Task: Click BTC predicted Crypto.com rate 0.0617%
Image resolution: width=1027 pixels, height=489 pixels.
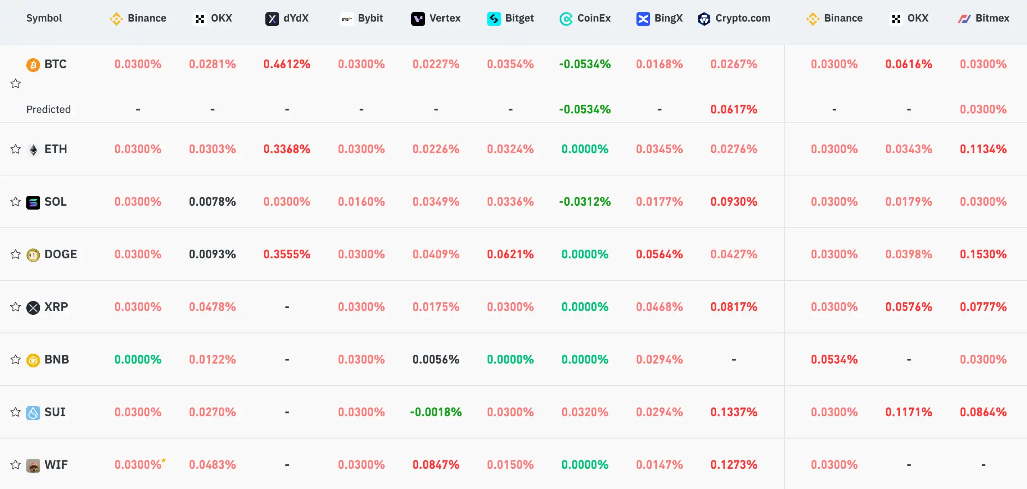Action: tap(734, 110)
